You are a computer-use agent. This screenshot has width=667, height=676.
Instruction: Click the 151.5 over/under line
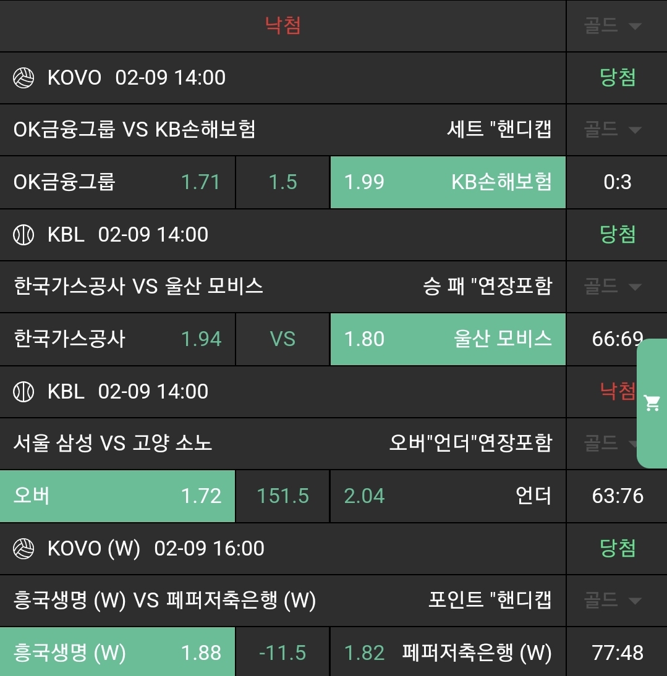[x=283, y=496]
